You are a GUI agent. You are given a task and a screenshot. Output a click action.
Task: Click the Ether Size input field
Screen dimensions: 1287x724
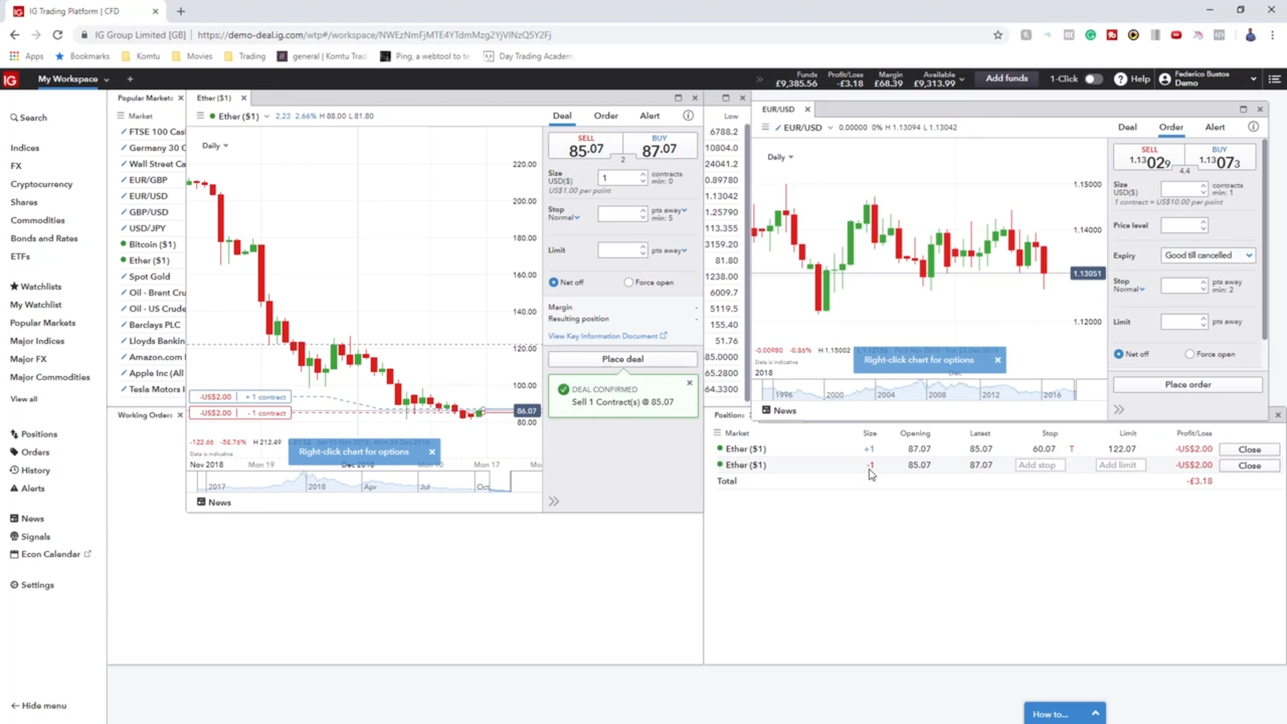pyautogui.click(x=619, y=178)
